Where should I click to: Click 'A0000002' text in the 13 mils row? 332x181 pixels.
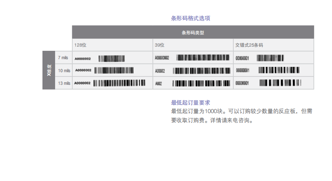click(x=82, y=83)
